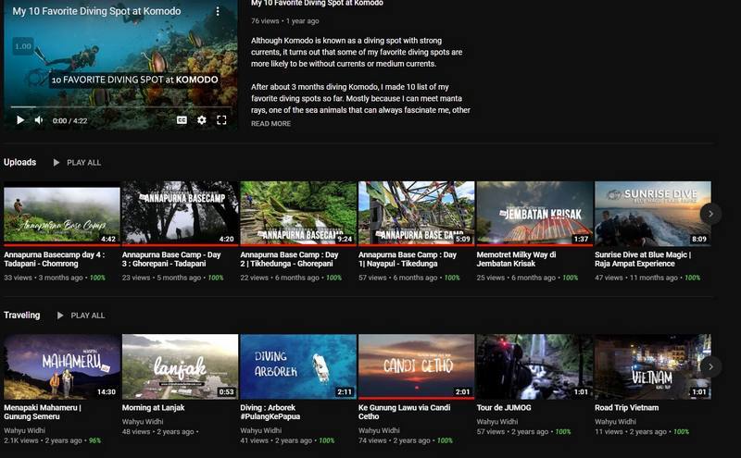
Task: Click the 0:00 / 4:22 time display
Action: [70, 121]
